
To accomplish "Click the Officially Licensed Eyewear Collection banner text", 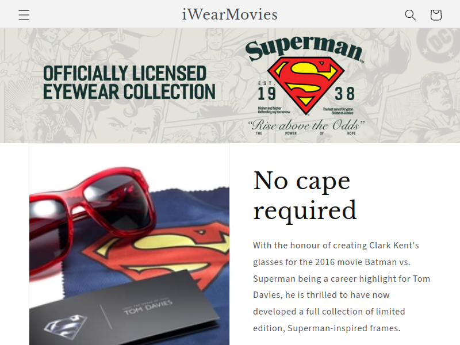I will pyautogui.click(x=129, y=82).
